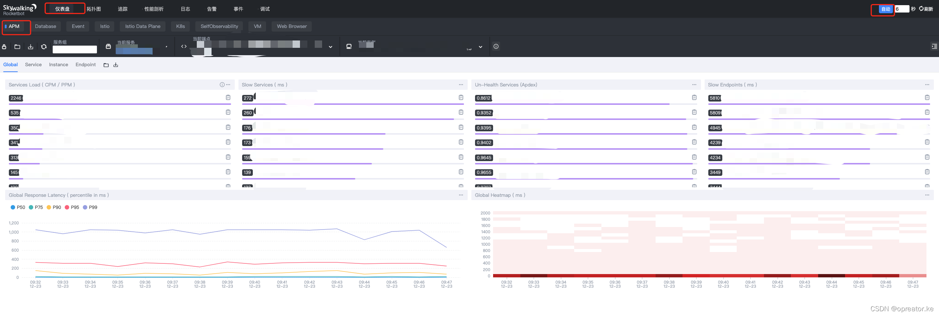The width and height of the screenshot is (939, 316).
Task: Copy the slow service name in row 176
Action: click(x=461, y=127)
